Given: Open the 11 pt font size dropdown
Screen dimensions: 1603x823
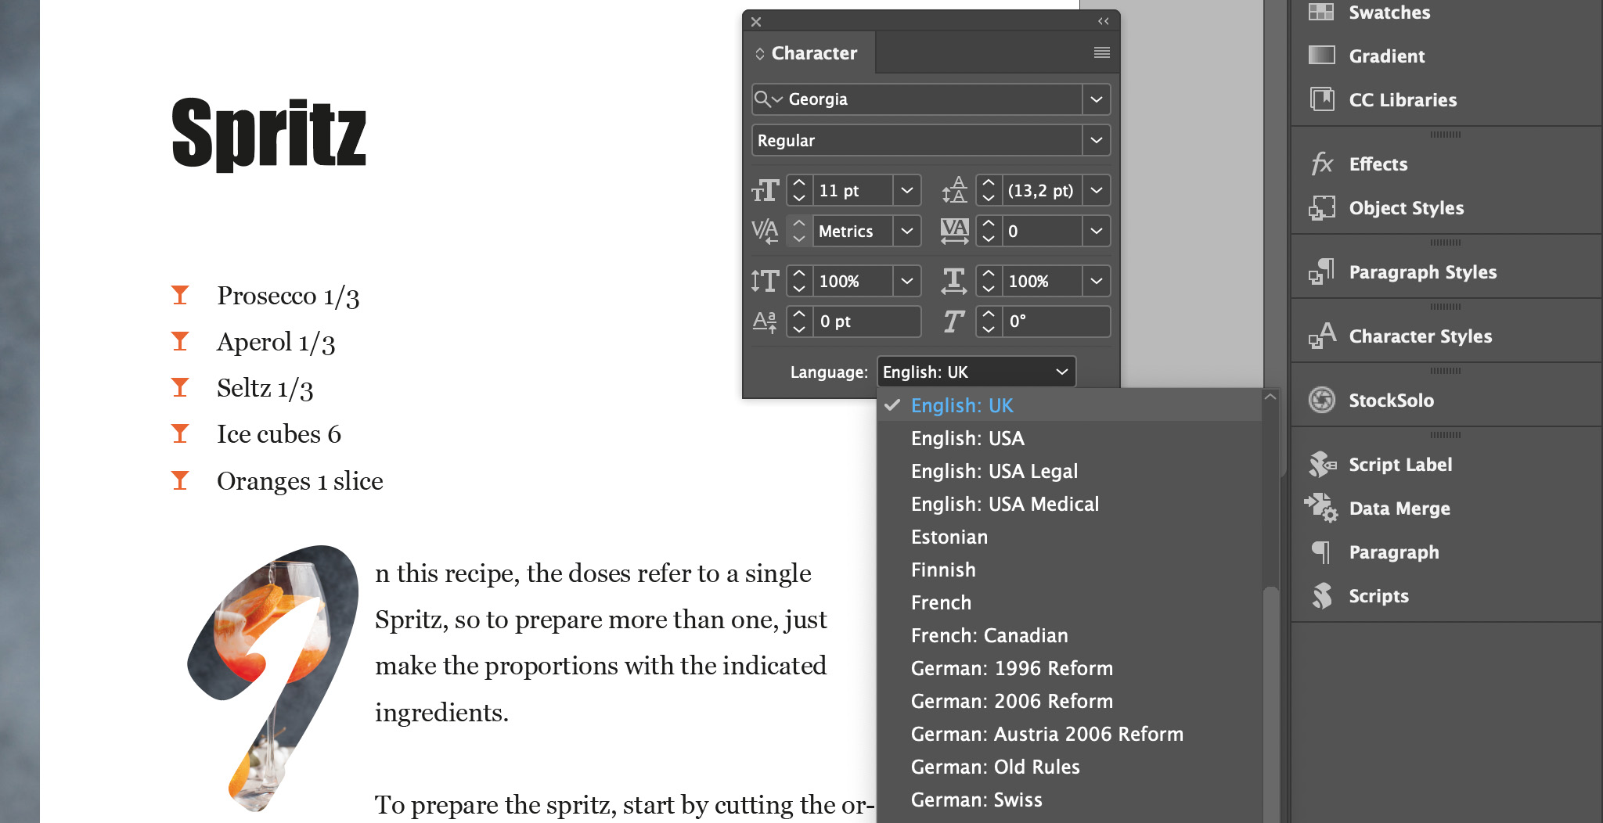Looking at the screenshot, I should pyautogui.click(x=907, y=190).
